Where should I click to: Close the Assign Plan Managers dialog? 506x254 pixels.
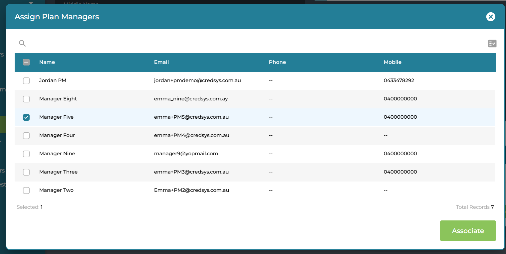point(491,17)
